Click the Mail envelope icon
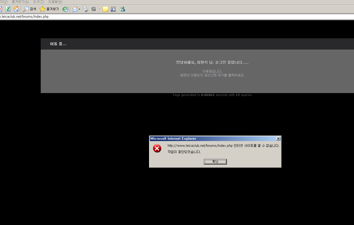Image resolution: width=354 pixels, height=225 pixels. (x=75, y=9)
